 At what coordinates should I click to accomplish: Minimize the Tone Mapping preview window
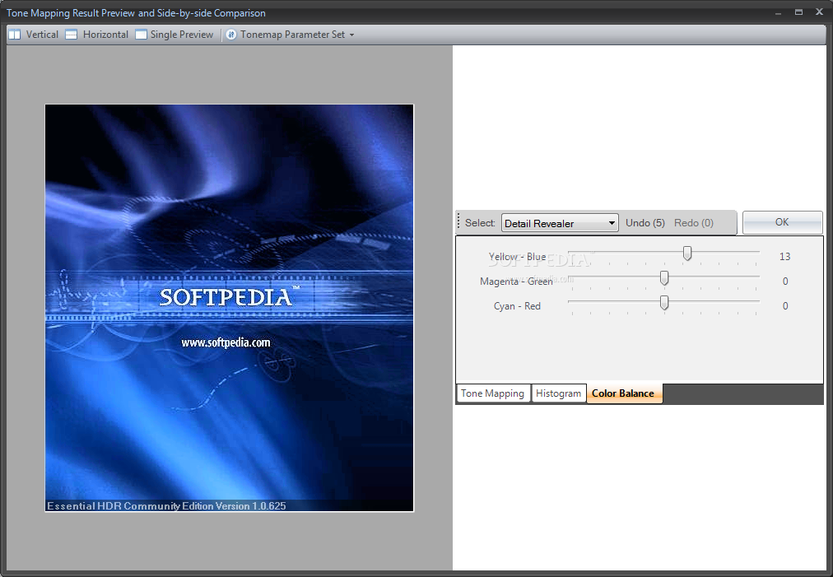pyautogui.click(x=779, y=13)
